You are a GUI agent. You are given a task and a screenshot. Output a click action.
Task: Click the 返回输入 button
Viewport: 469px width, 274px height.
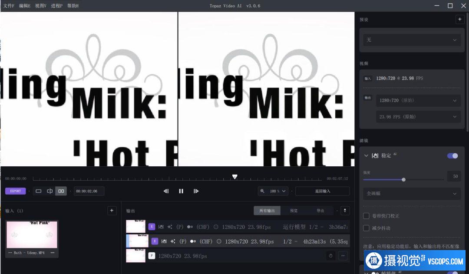coord(322,191)
